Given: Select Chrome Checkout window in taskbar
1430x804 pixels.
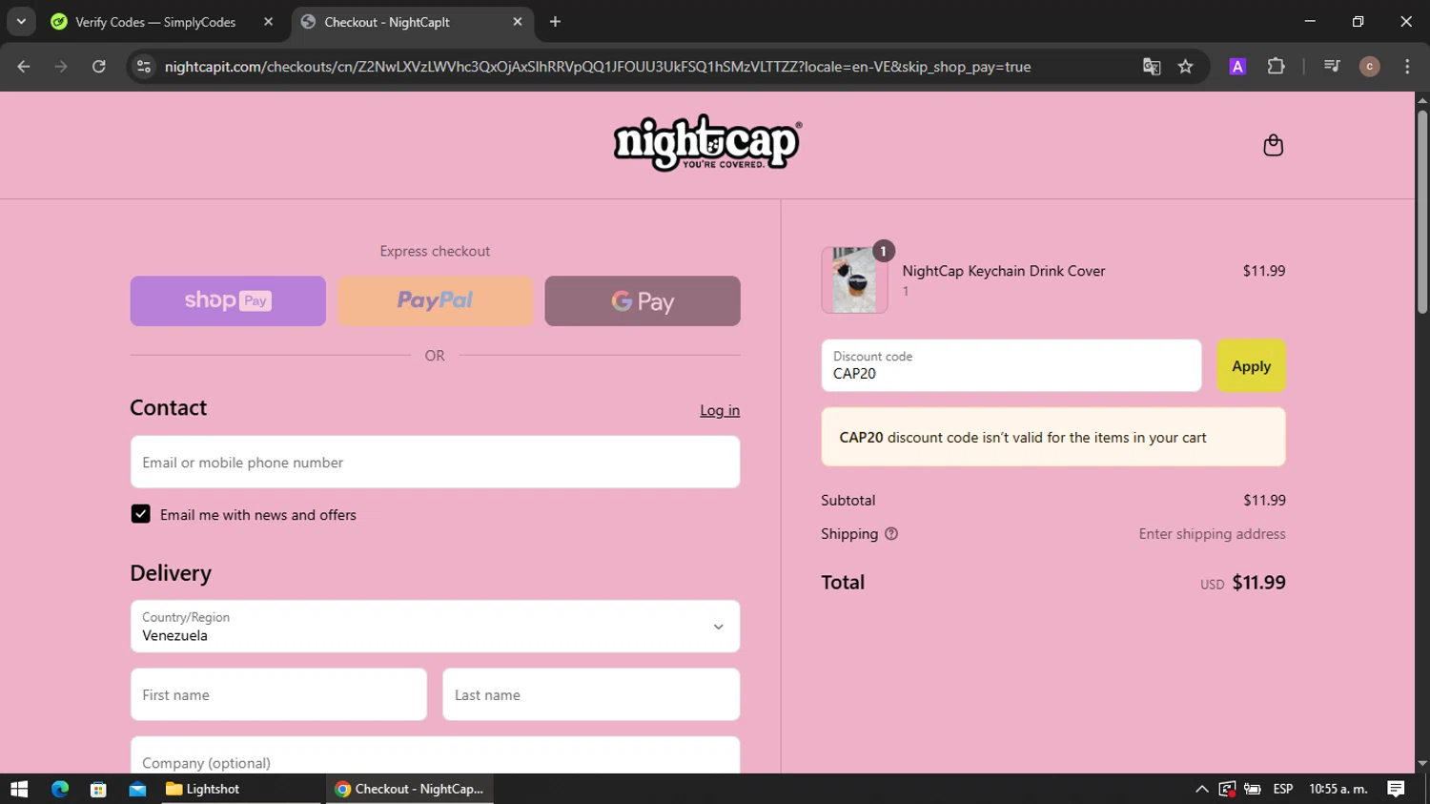Looking at the screenshot, I should click(410, 789).
